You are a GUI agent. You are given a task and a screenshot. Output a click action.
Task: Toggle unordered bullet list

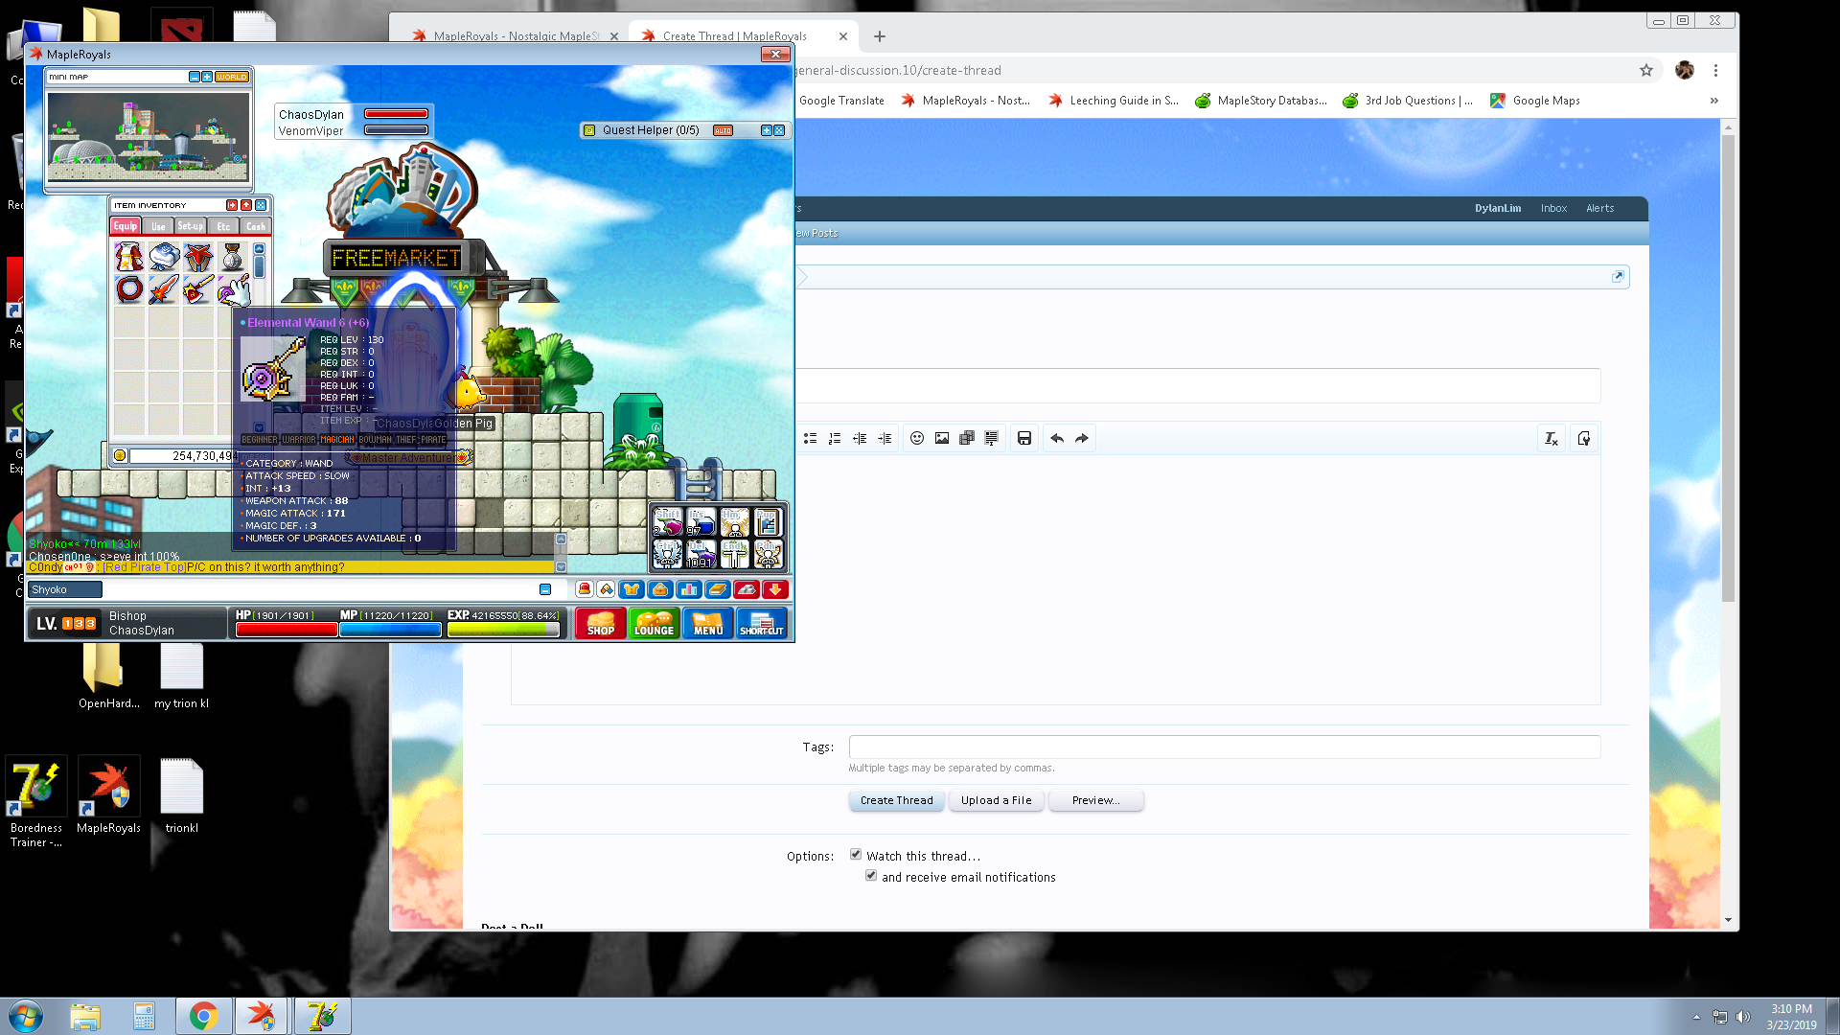click(810, 438)
